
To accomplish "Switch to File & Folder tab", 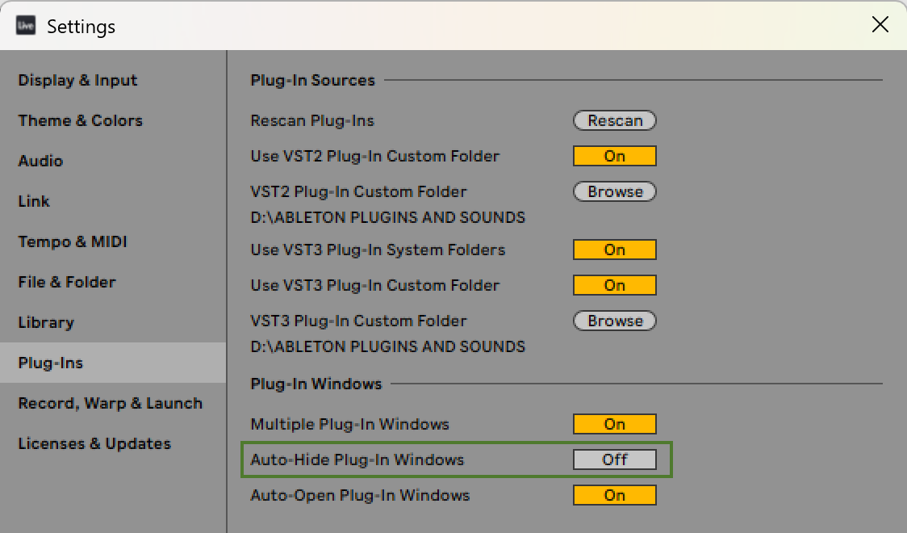I will pyautogui.click(x=66, y=282).
